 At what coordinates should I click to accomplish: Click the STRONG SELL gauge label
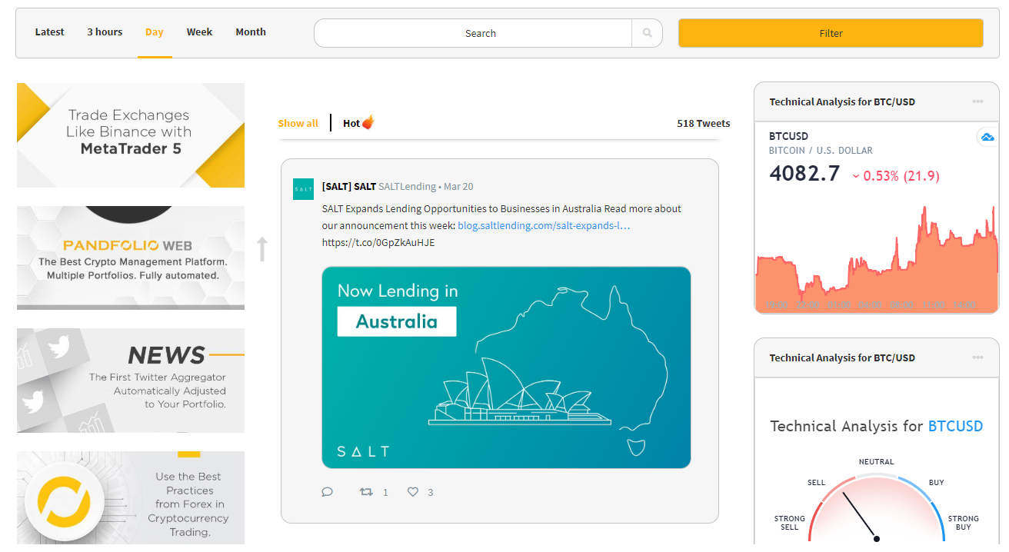point(790,523)
